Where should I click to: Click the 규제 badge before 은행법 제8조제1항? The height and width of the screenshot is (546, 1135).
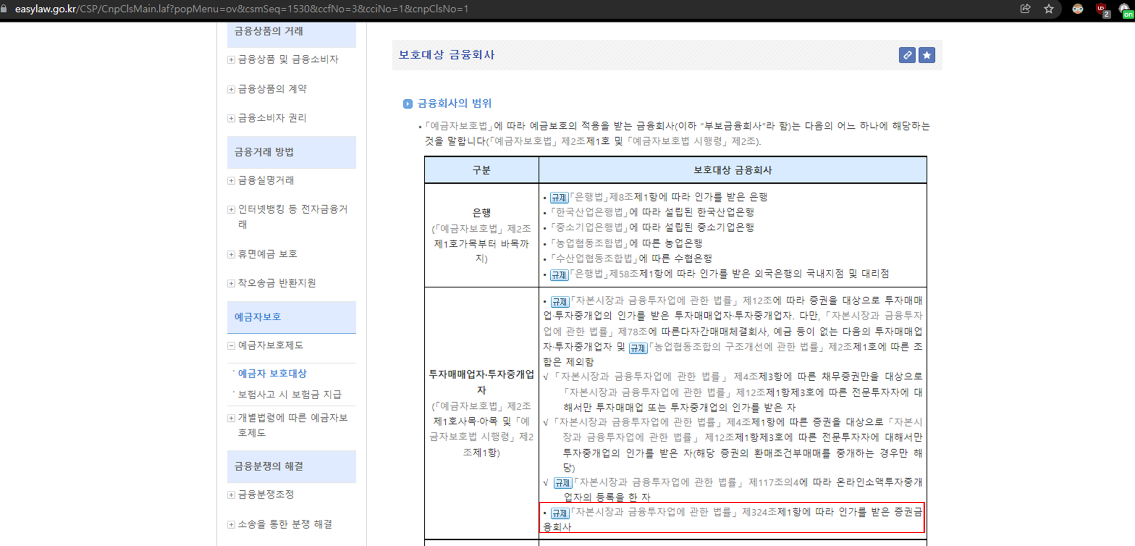pos(559,197)
